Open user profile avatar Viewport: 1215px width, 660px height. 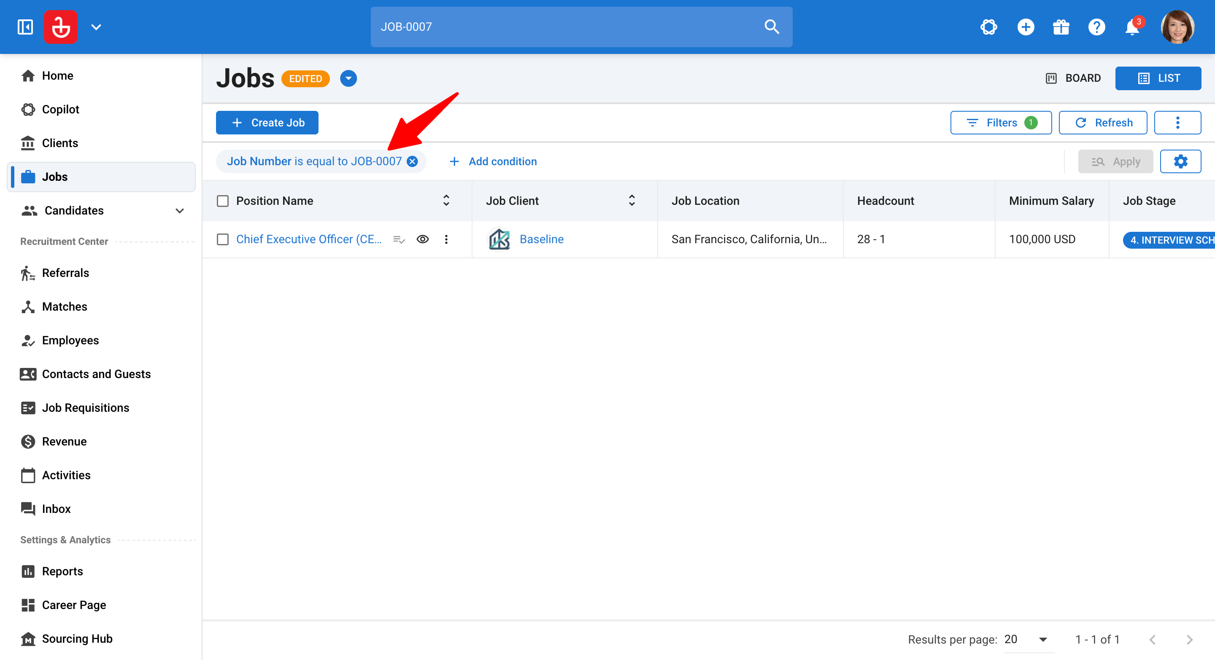[x=1177, y=27]
